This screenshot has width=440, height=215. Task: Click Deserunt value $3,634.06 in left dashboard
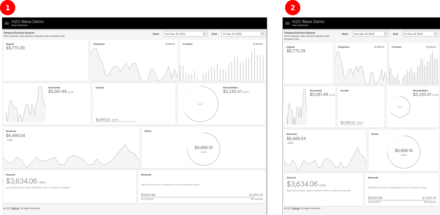[21, 181]
